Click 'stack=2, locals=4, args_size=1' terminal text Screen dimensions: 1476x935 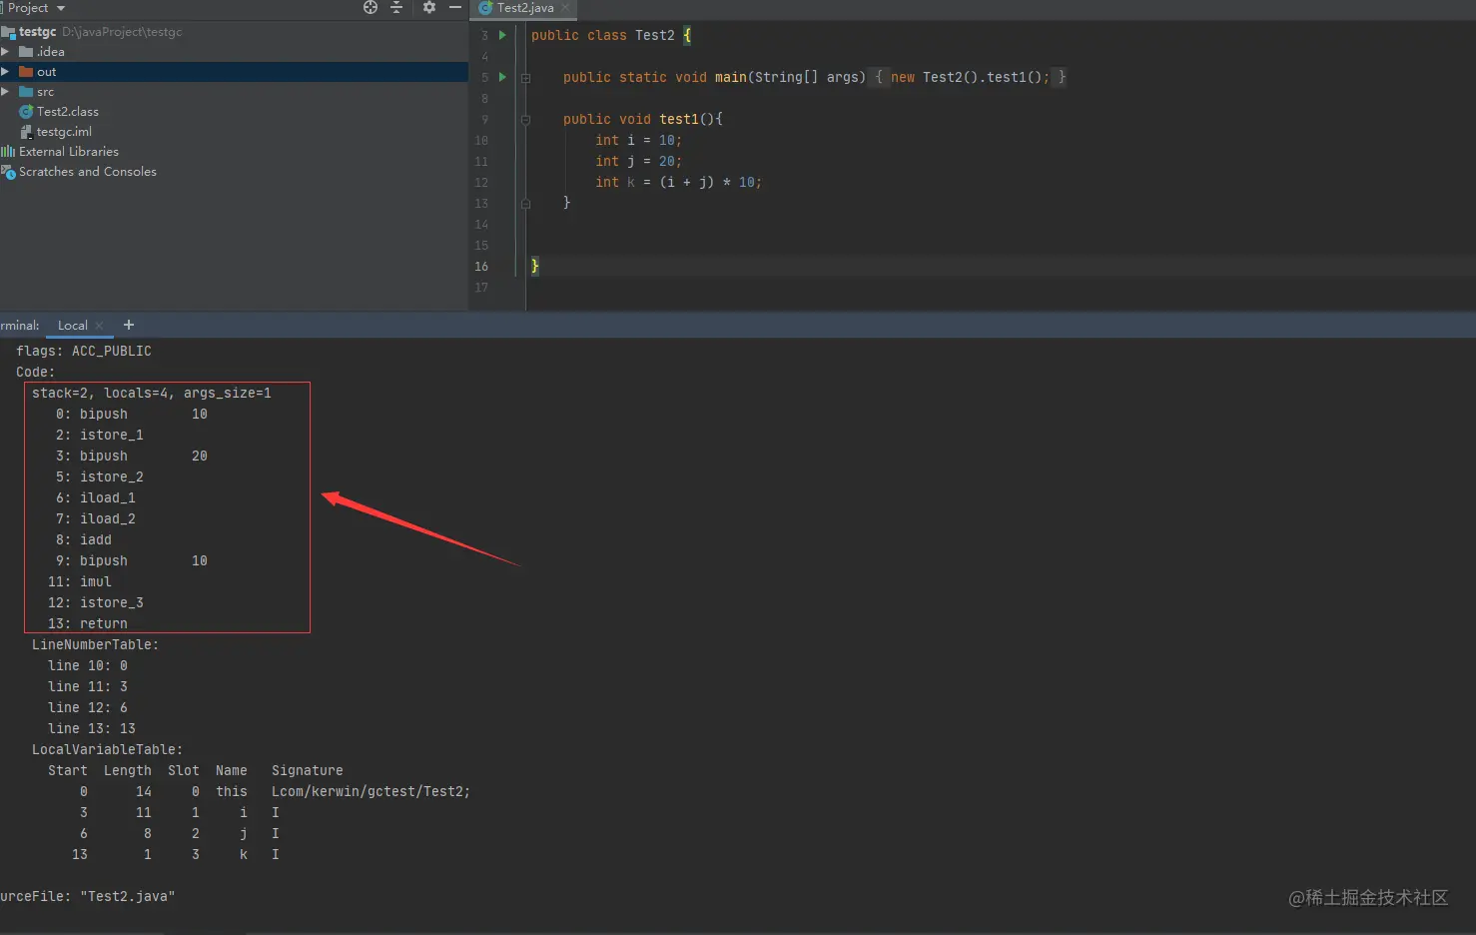coord(152,394)
